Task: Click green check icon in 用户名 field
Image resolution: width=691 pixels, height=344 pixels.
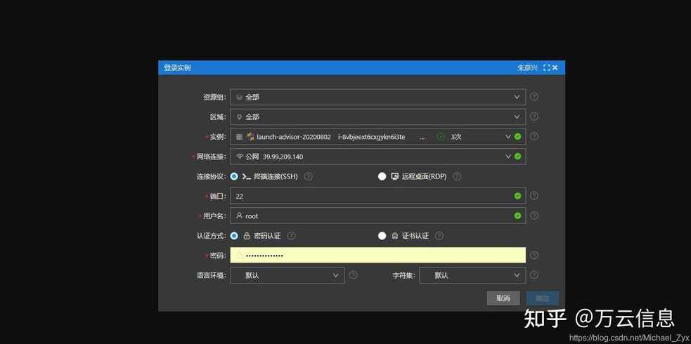Action: (517, 216)
